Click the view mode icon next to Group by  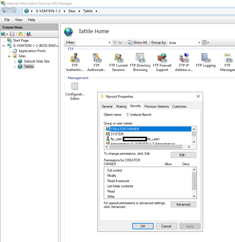(x=204, y=42)
